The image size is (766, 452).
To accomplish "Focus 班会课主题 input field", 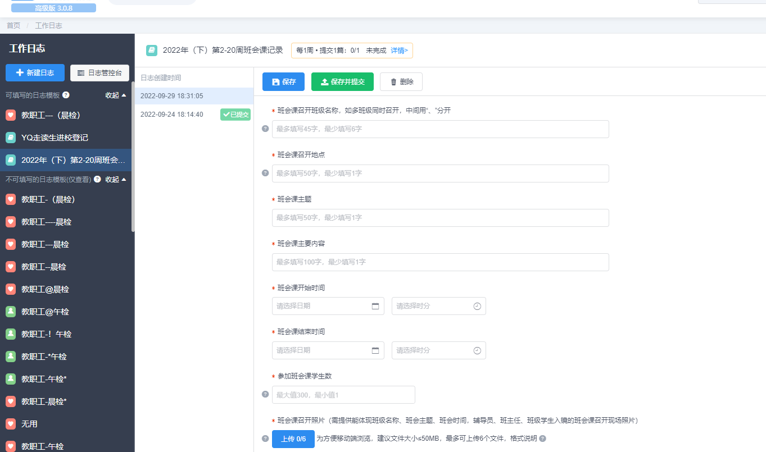I will (441, 218).
